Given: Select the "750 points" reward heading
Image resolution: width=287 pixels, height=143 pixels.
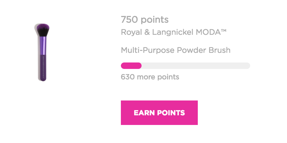Looking at the screenshot, I should [144, 20].
